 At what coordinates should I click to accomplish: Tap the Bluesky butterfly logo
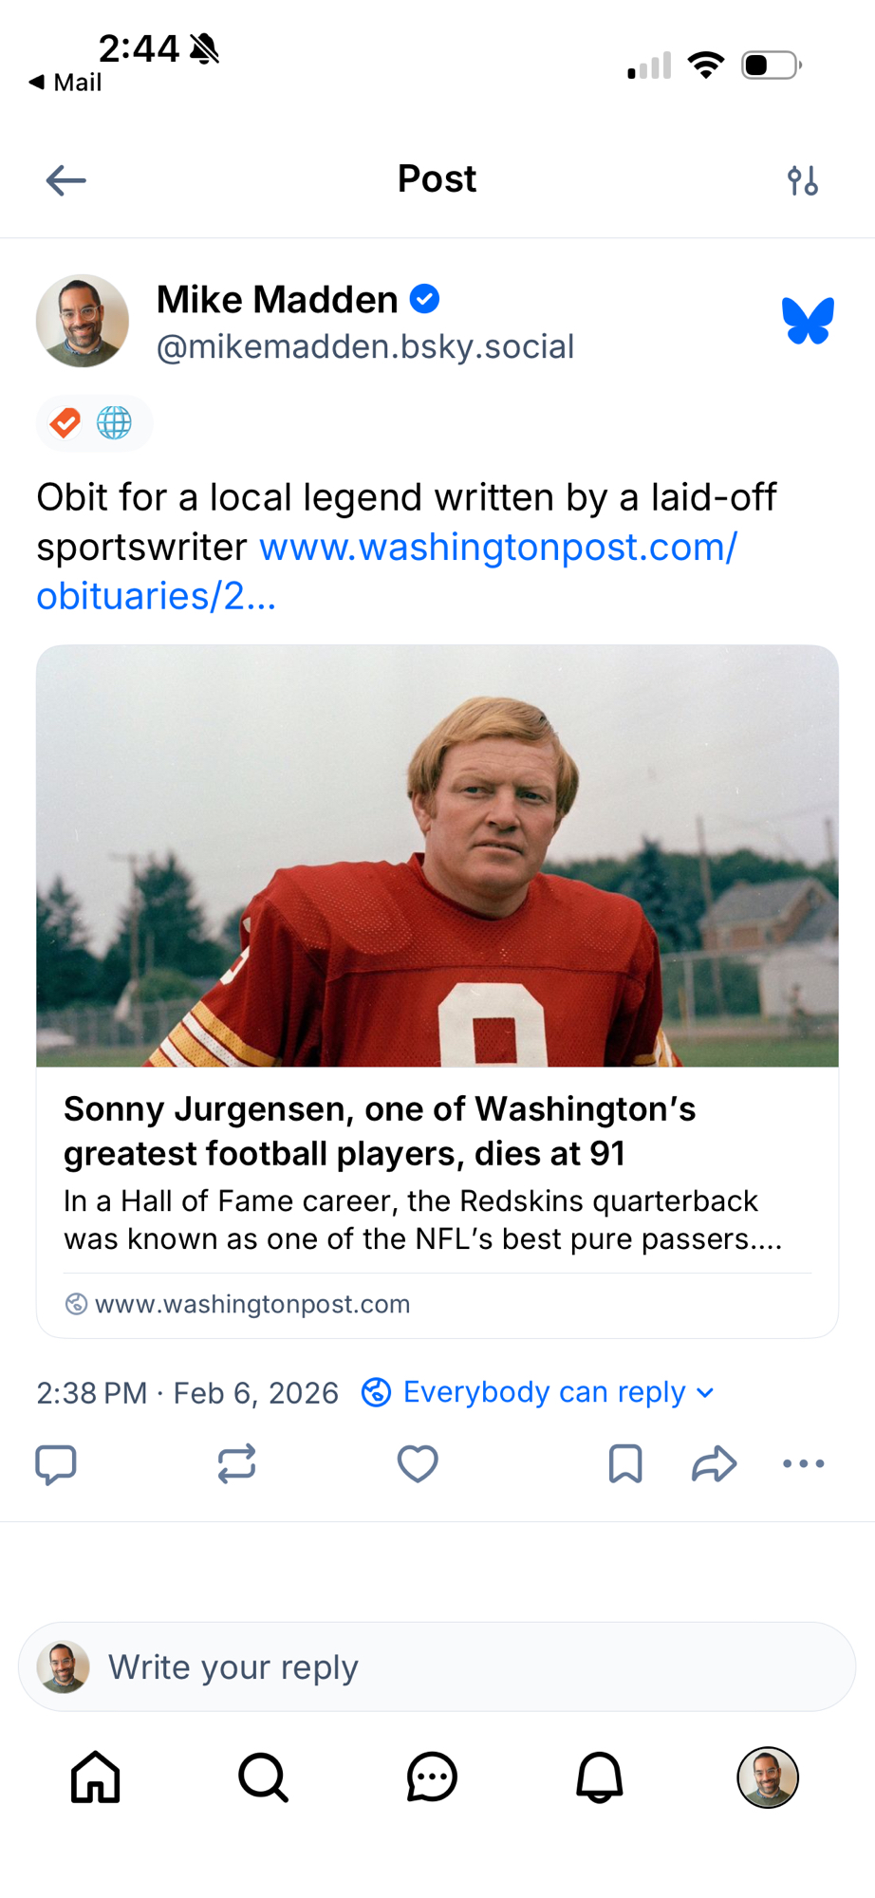[x=808, y=321]
